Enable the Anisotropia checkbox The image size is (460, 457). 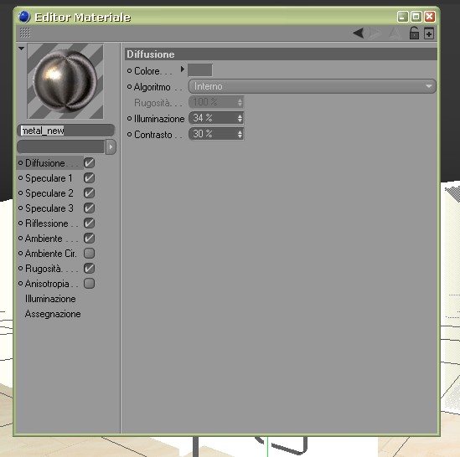(x=89, y=284)
